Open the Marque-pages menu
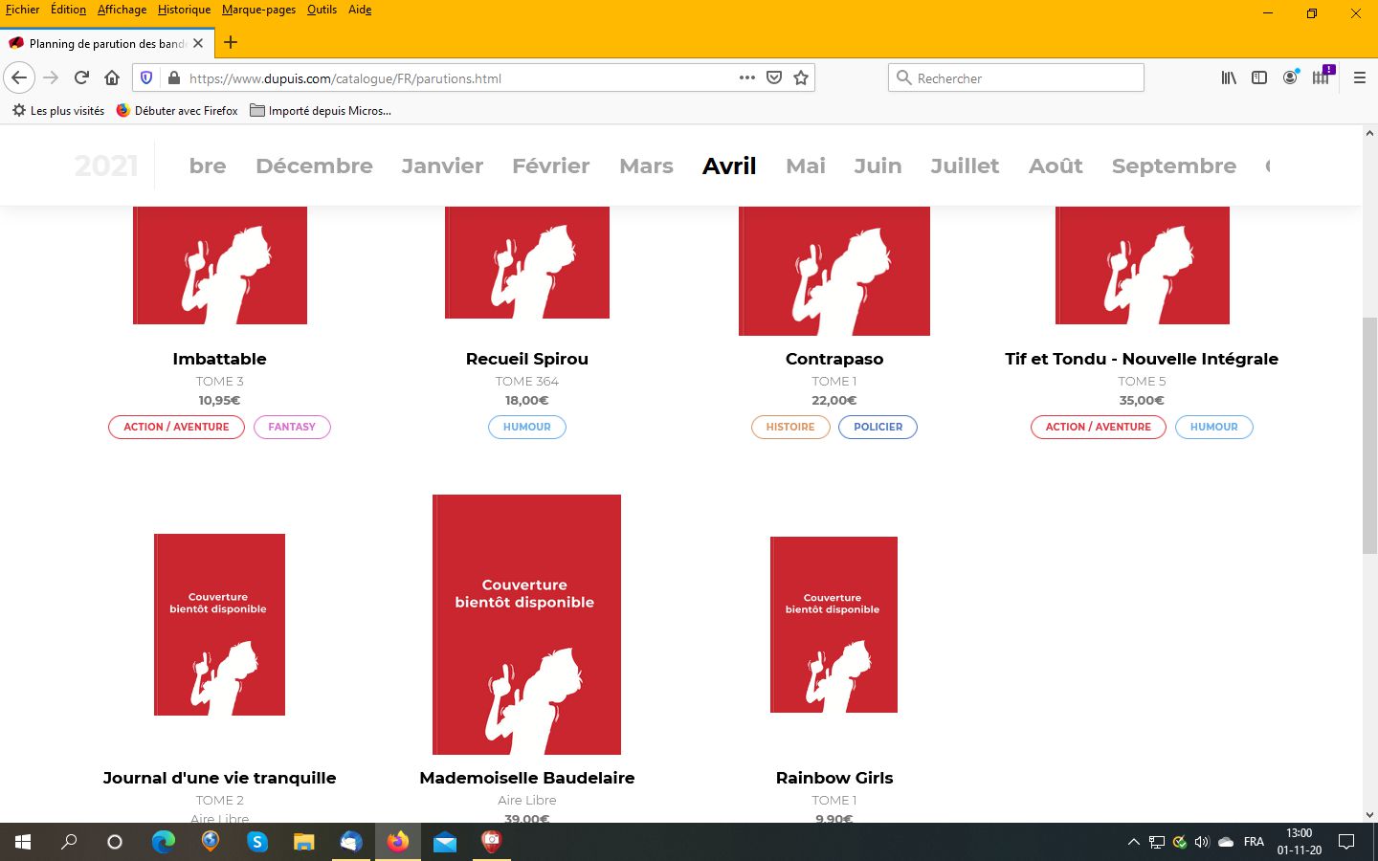This screenshot has height=861, width=1378. pyautogui.click(x=258, y=10)
